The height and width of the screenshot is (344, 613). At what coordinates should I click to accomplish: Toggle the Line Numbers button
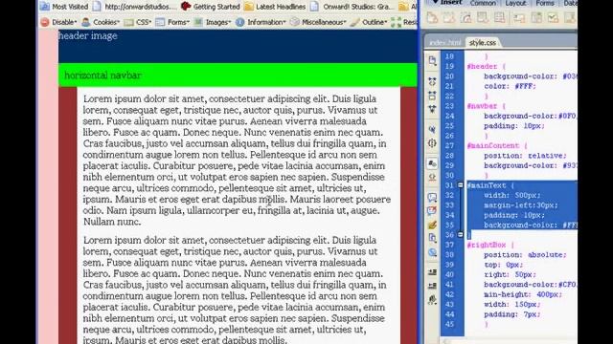click(432, 163)
